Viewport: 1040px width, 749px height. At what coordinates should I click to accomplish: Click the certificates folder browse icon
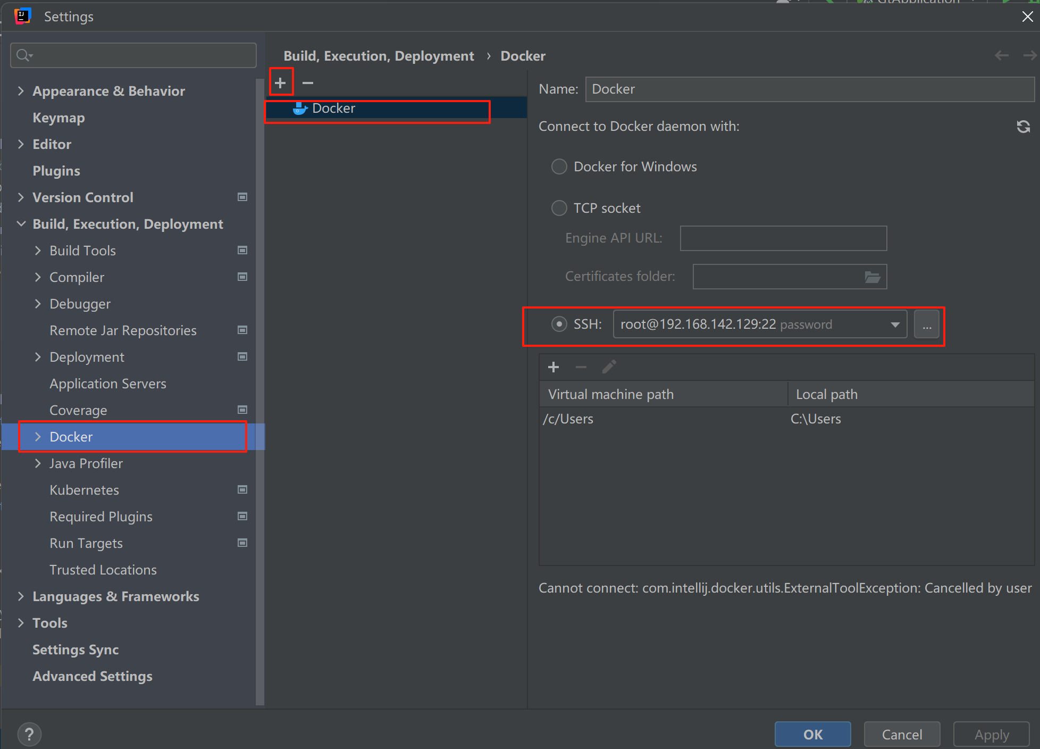872,277
